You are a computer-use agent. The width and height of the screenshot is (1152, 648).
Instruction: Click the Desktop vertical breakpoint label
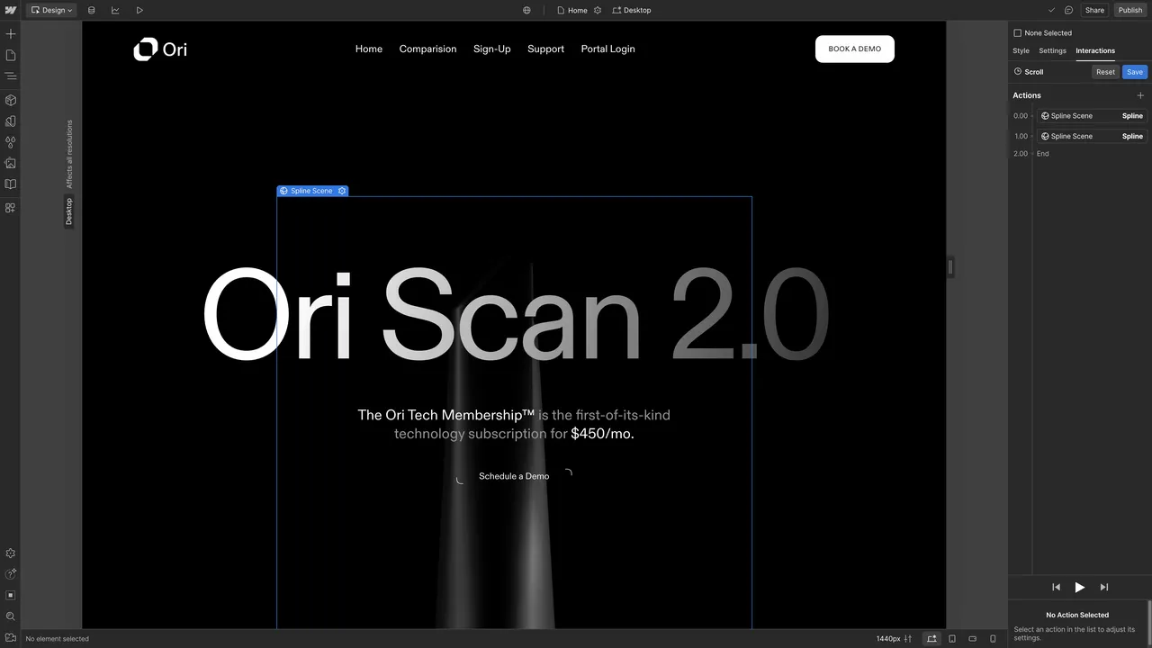[69, 211]
